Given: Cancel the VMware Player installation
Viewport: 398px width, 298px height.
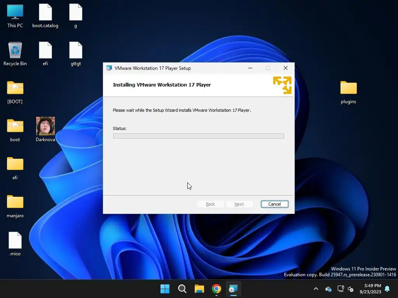Looking at the screenshot, I should [x=274, y=204].
